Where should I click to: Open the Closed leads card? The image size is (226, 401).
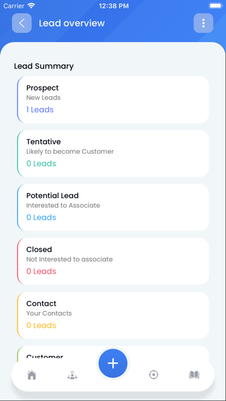[113, 262]
